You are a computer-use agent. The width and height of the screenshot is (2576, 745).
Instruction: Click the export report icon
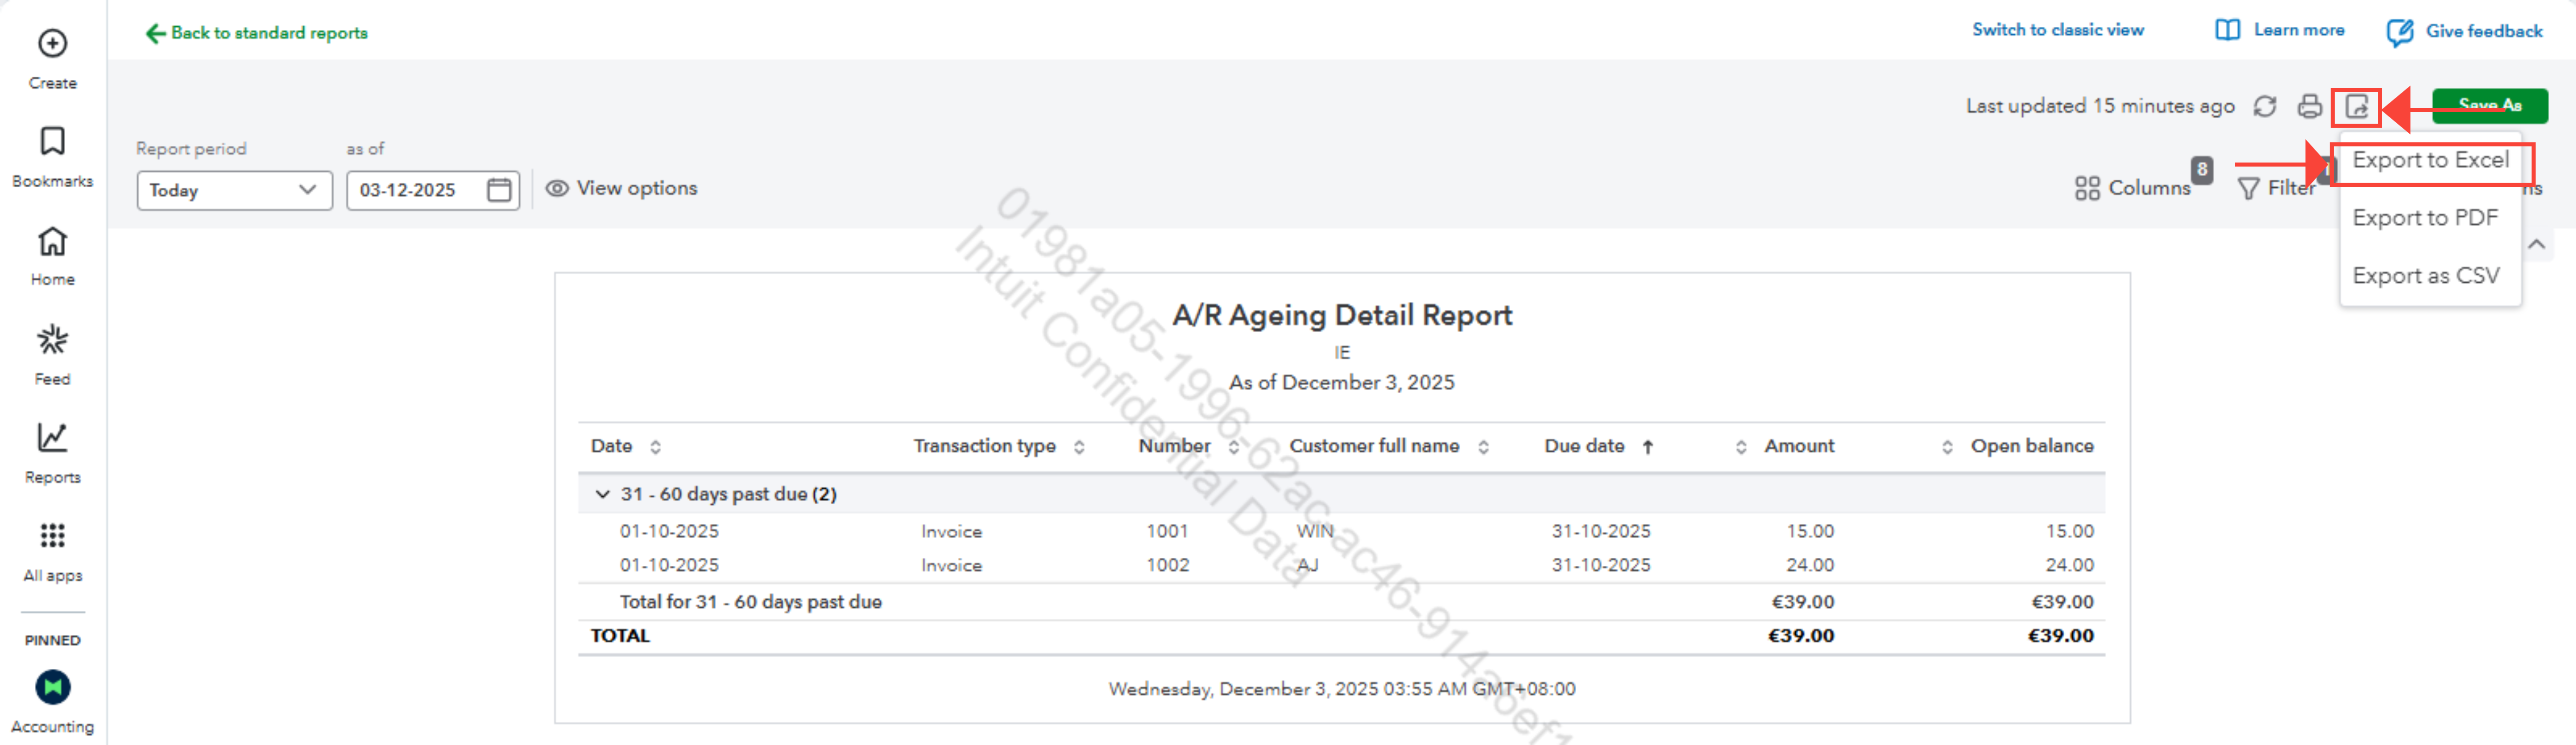[x=2357, y=106]
